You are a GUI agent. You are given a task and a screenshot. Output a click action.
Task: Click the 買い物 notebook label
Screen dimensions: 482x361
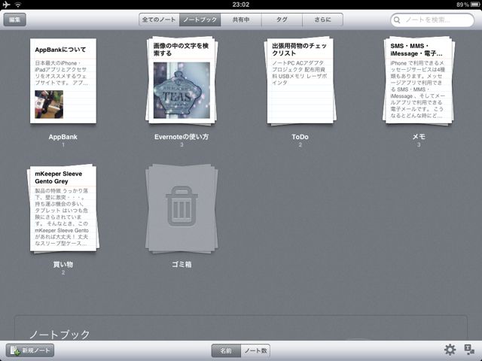(x=63, y=264)
